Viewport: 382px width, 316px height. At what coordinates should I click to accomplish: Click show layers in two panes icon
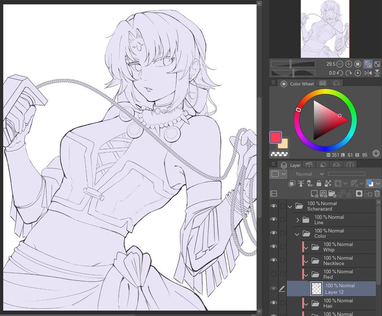pyautogui.click(x=274, y=194)
